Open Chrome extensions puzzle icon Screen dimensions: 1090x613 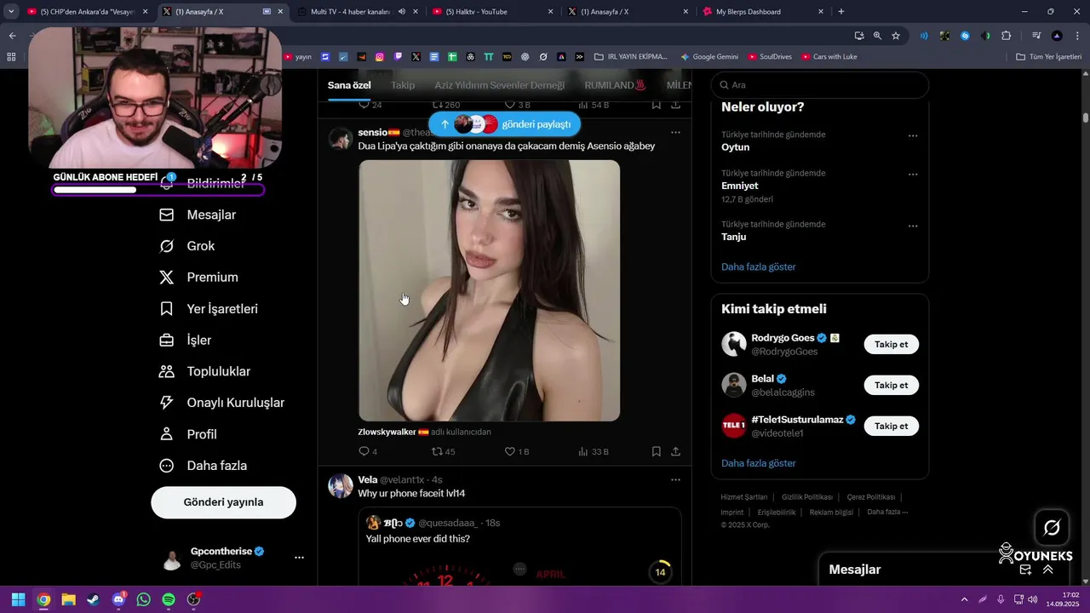pos(1007,36)
